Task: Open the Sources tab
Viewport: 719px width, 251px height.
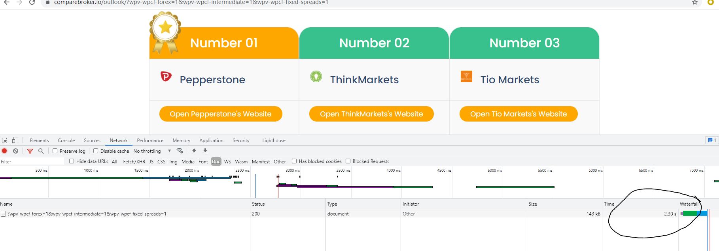Action: 92,140
